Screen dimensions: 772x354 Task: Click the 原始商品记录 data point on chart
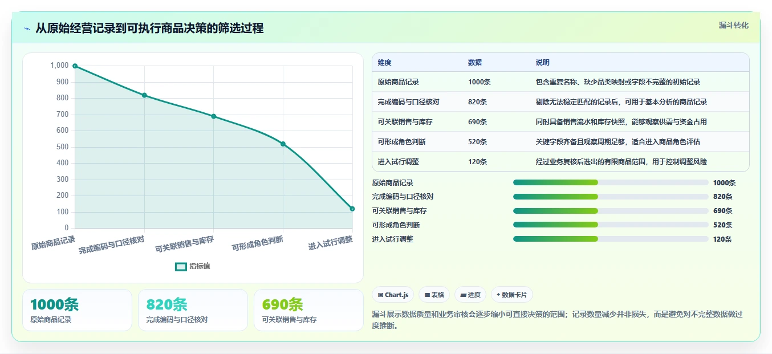pos(75,66)
